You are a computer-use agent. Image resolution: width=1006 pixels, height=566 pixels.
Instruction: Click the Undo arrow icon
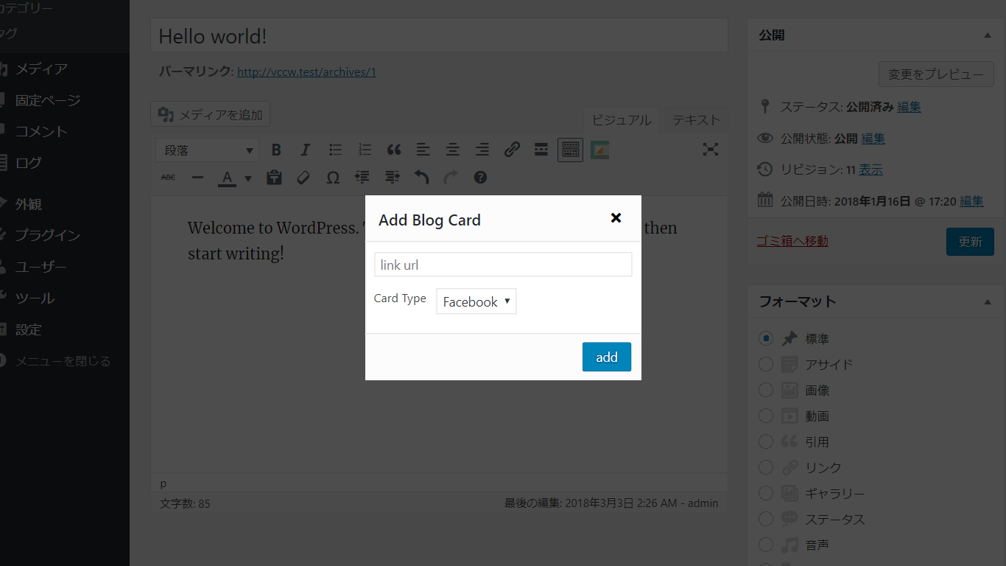421,177
